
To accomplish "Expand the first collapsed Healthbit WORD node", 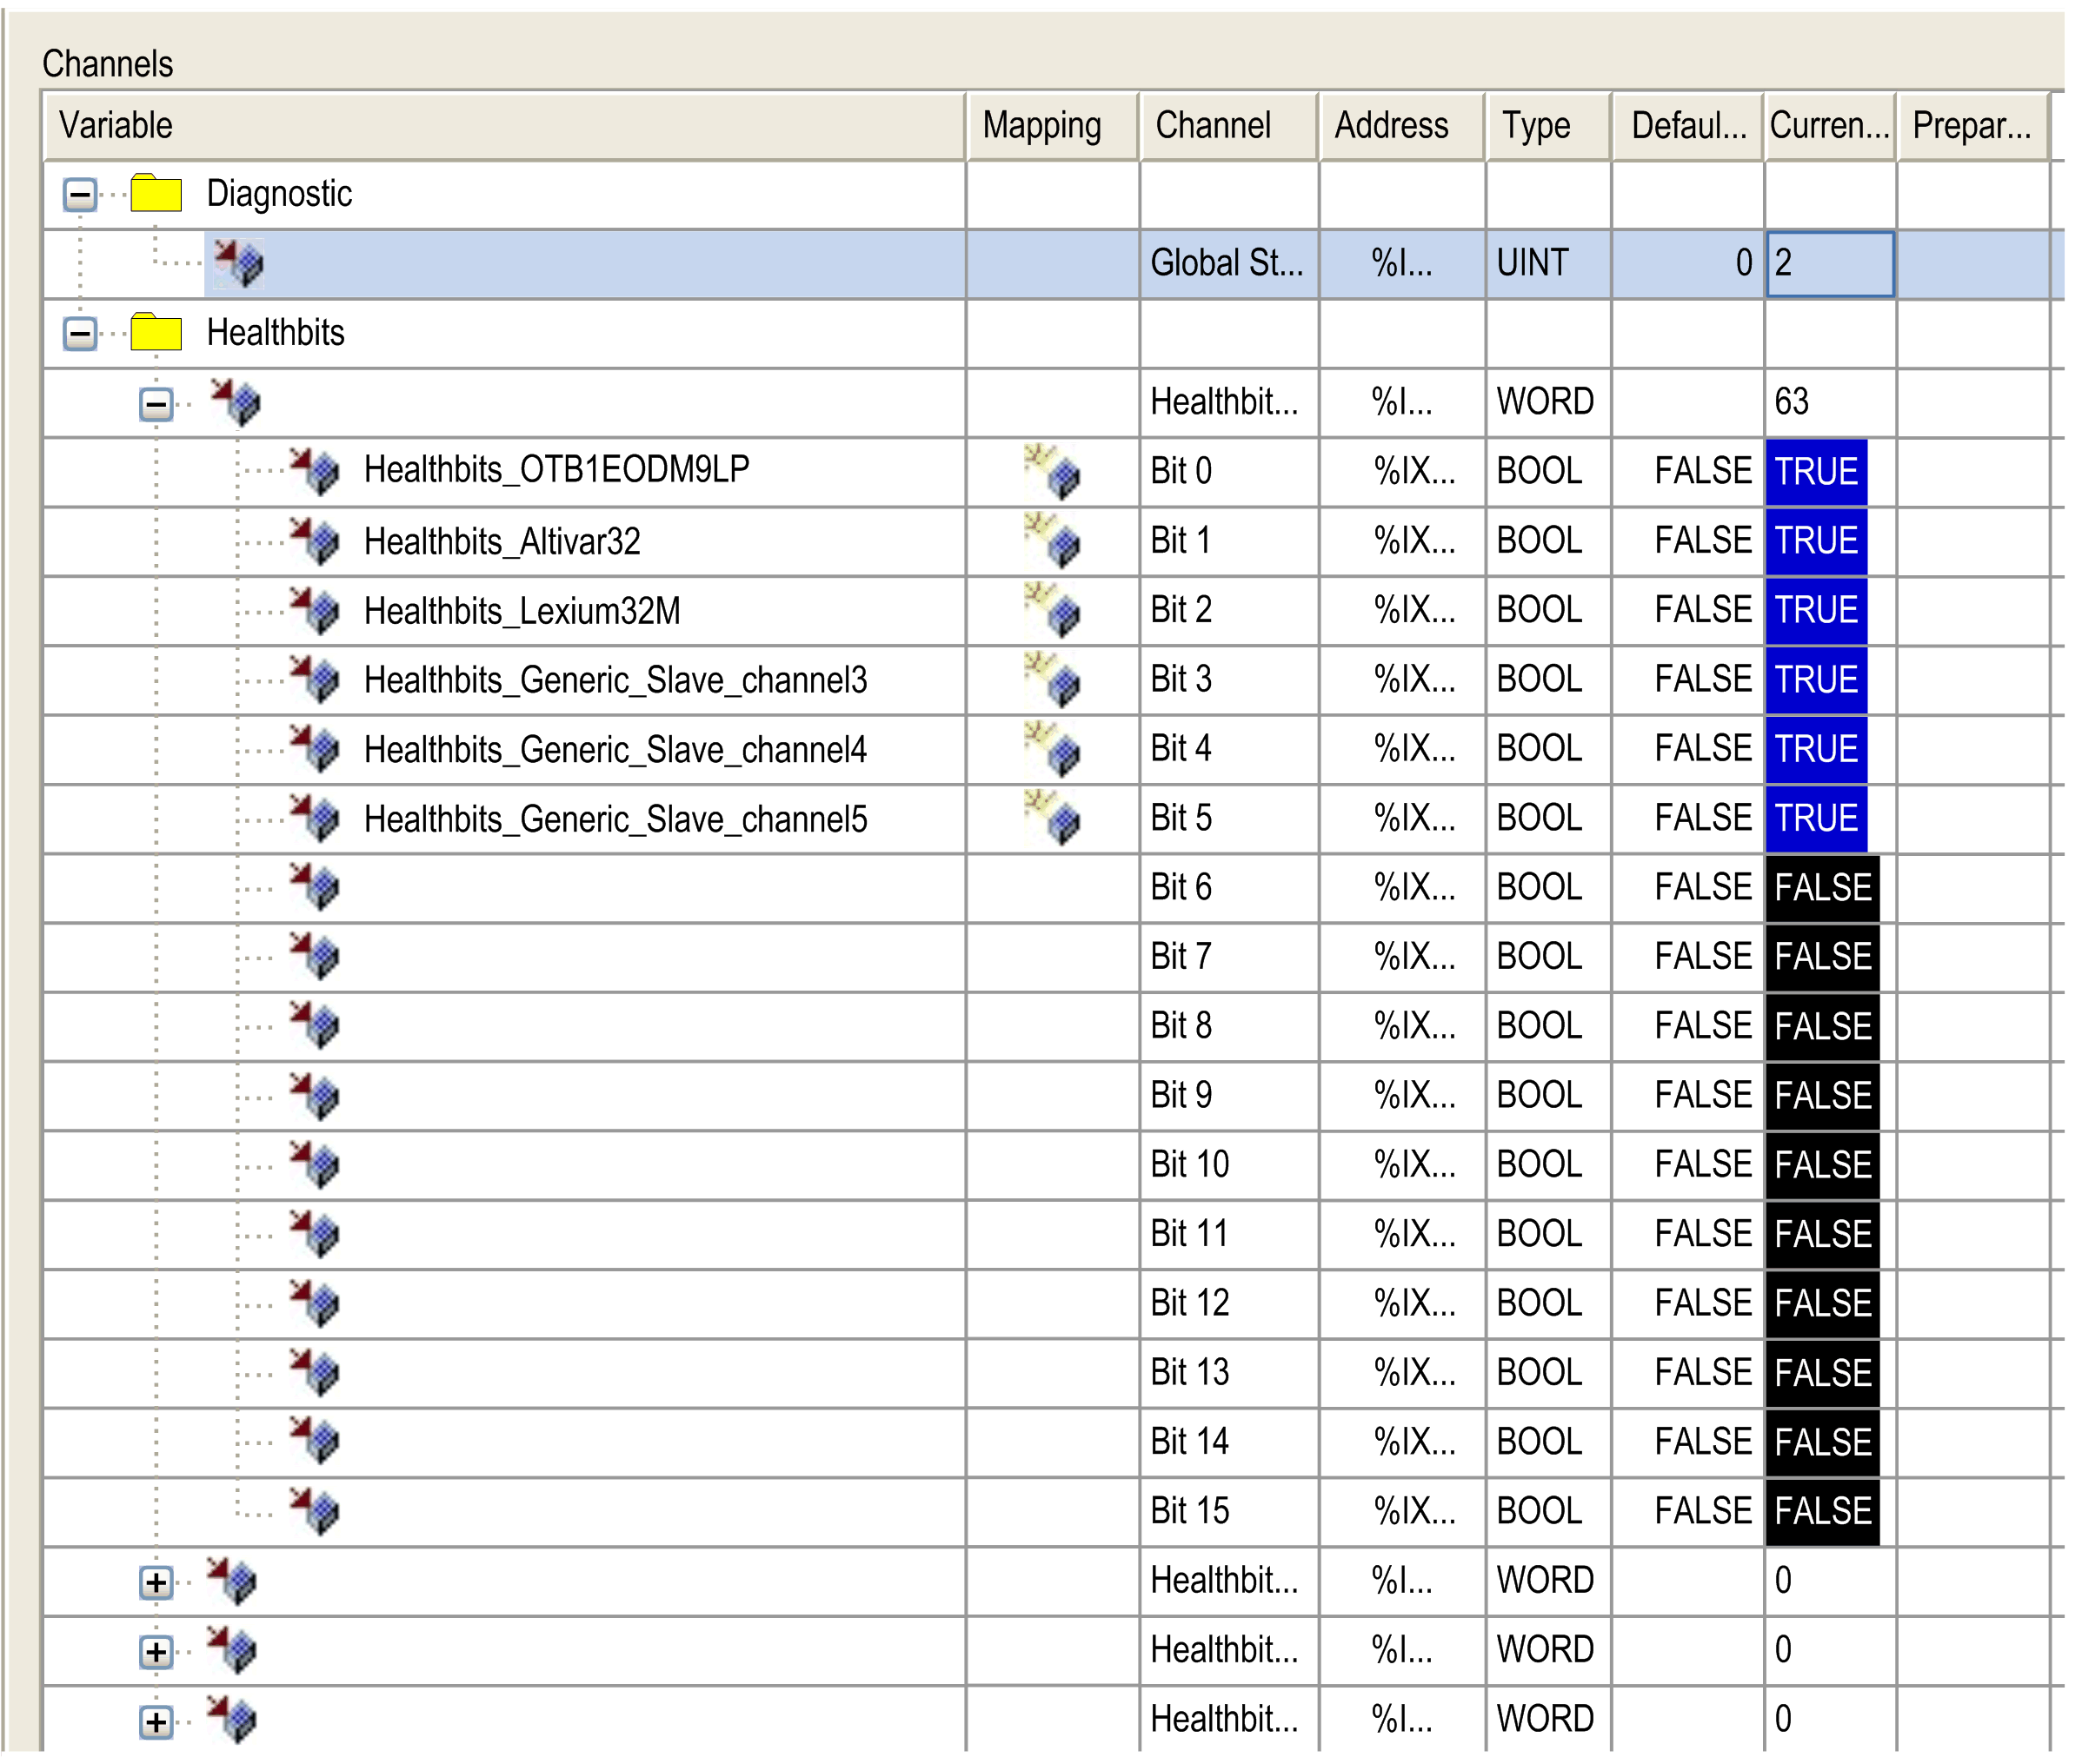I will click(x=155, y=1582).
